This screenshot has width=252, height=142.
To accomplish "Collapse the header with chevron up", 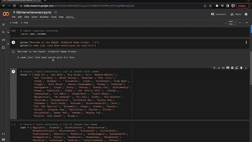I will tap(247, 23).
